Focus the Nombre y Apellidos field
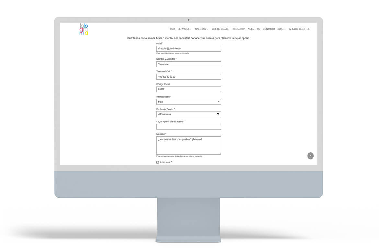Screen dimensions: 379x252 [x=189, y=64]
